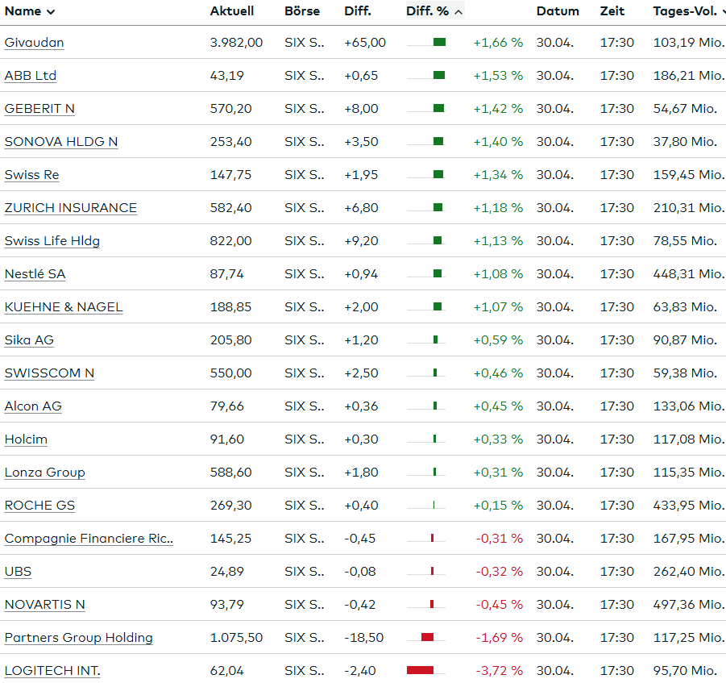The height and width of the screenshot is (683, 726).
Task: Select the SIX S.. exchange in Nestlé's row
Action: coord(305,274)
